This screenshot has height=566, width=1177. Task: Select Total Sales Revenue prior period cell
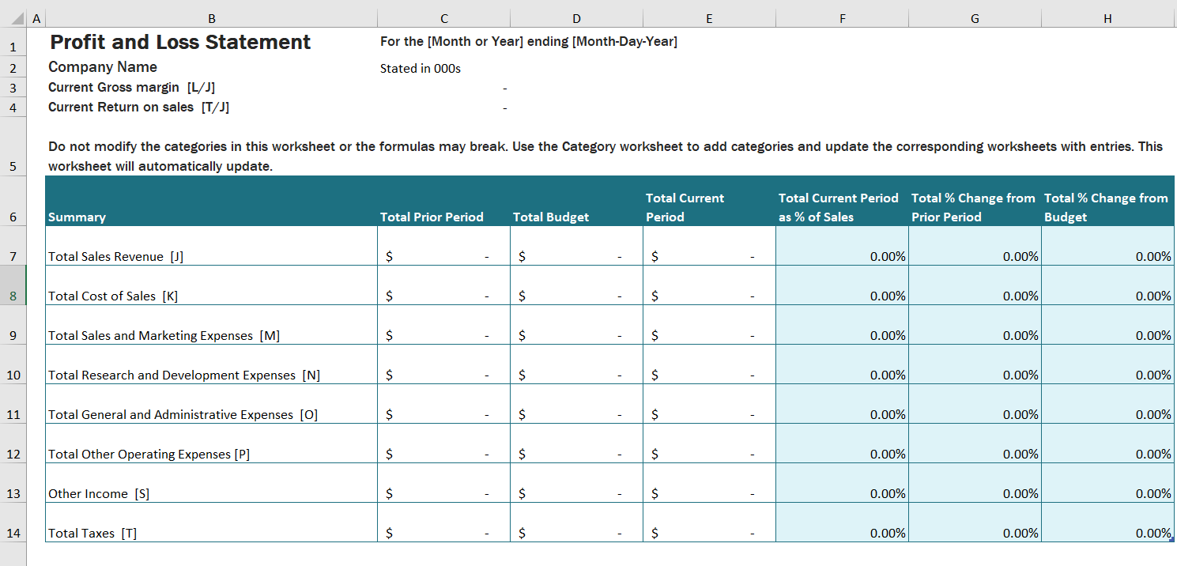(444, 246)
